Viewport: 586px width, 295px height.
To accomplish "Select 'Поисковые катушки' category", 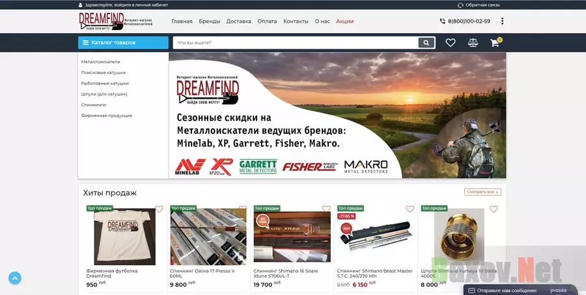I will pos(103,73).
